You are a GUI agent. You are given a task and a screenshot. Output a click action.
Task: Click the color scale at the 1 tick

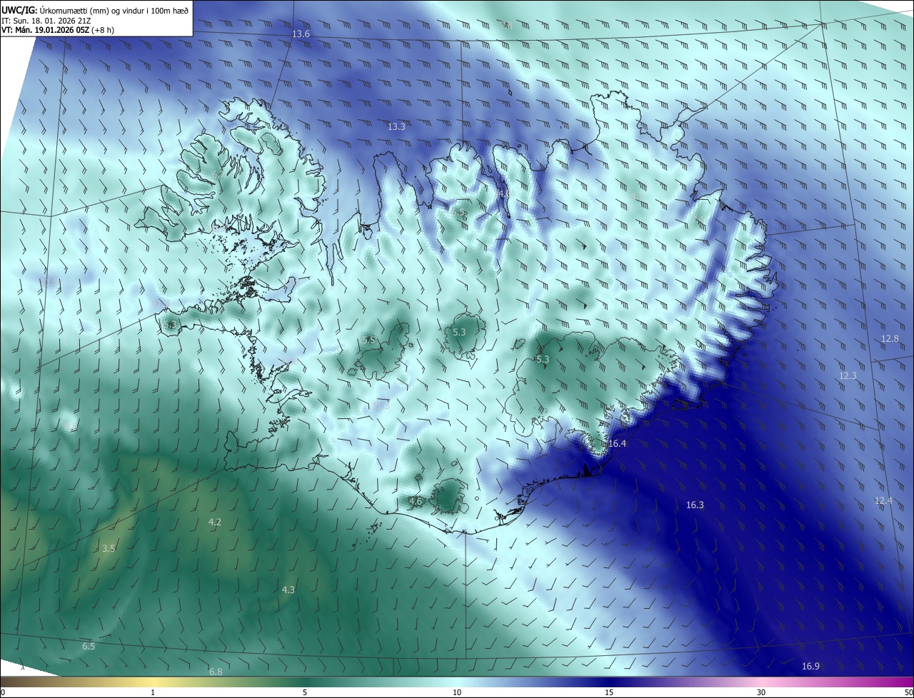pyautogui.click(x=153, y=692)
